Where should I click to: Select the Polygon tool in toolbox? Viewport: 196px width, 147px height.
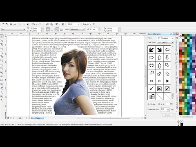pyautogui.click(x=2, y=68)
